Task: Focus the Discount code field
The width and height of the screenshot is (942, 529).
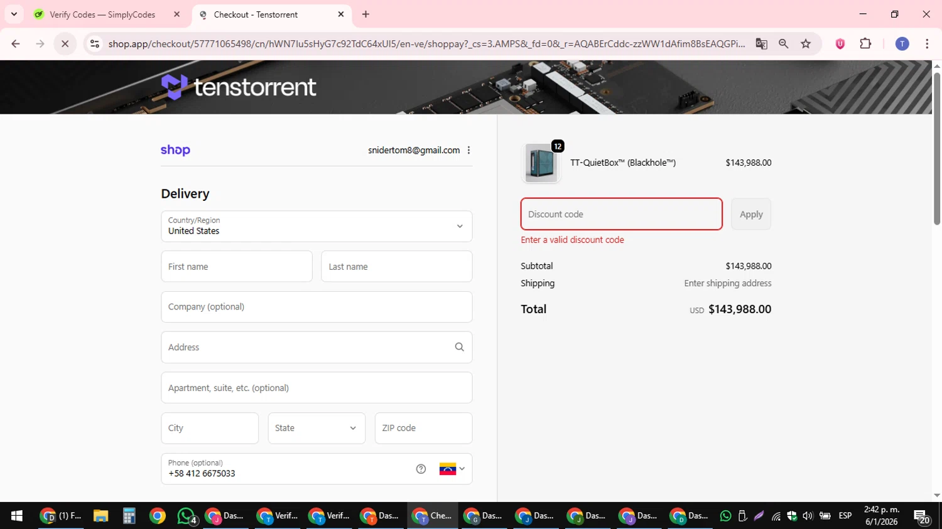Action: tap(621, 214)
